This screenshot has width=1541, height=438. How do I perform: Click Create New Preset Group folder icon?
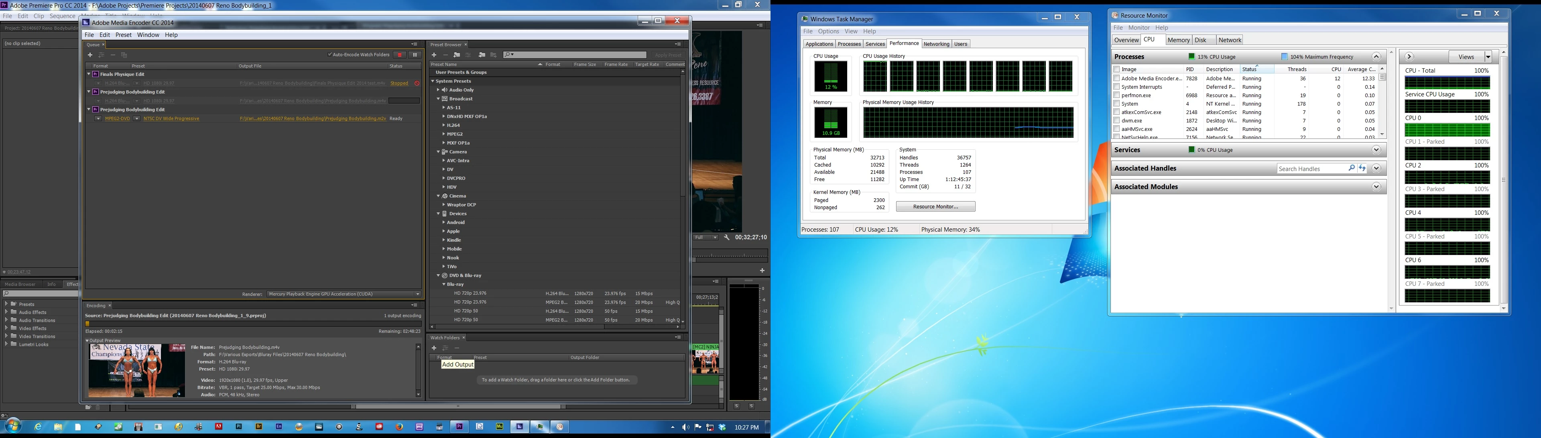point(457,55)
